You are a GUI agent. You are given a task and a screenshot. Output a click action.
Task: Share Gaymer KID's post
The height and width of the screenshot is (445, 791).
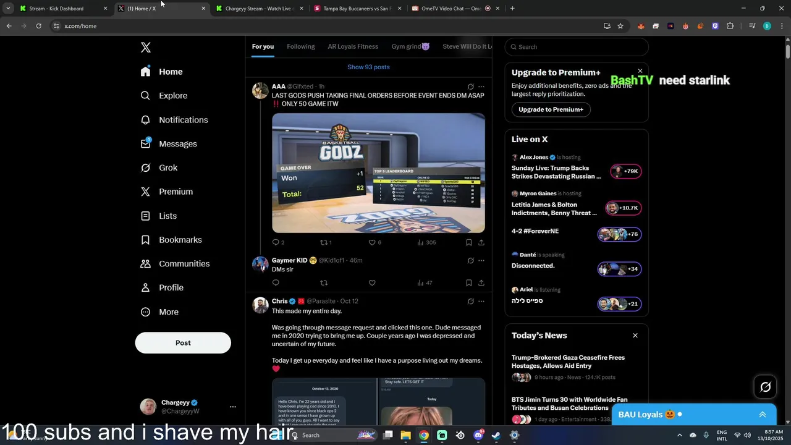[x=481, y=283]
